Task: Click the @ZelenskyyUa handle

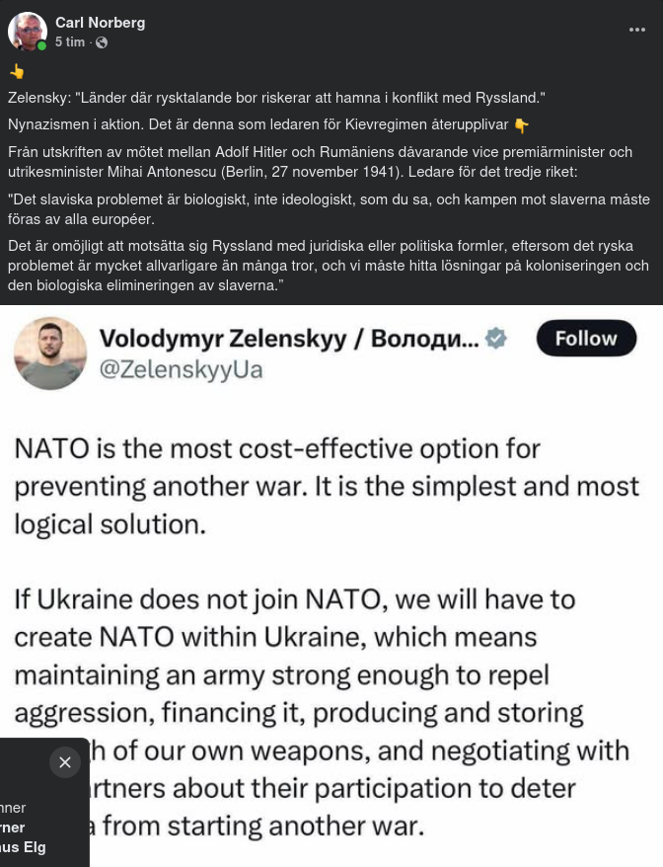Action: point(182,370)
